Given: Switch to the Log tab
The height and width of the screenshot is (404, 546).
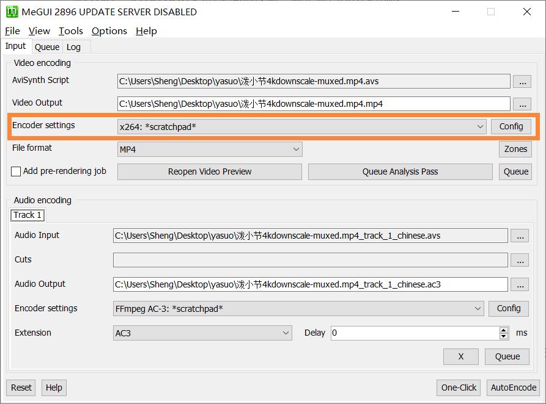Looking at the screenshot, I should point(73,47).
